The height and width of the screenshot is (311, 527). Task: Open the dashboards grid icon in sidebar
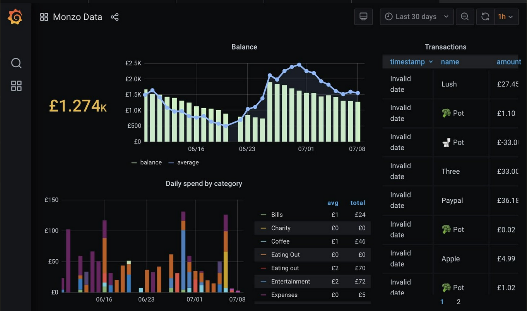(x=16, y=86)
